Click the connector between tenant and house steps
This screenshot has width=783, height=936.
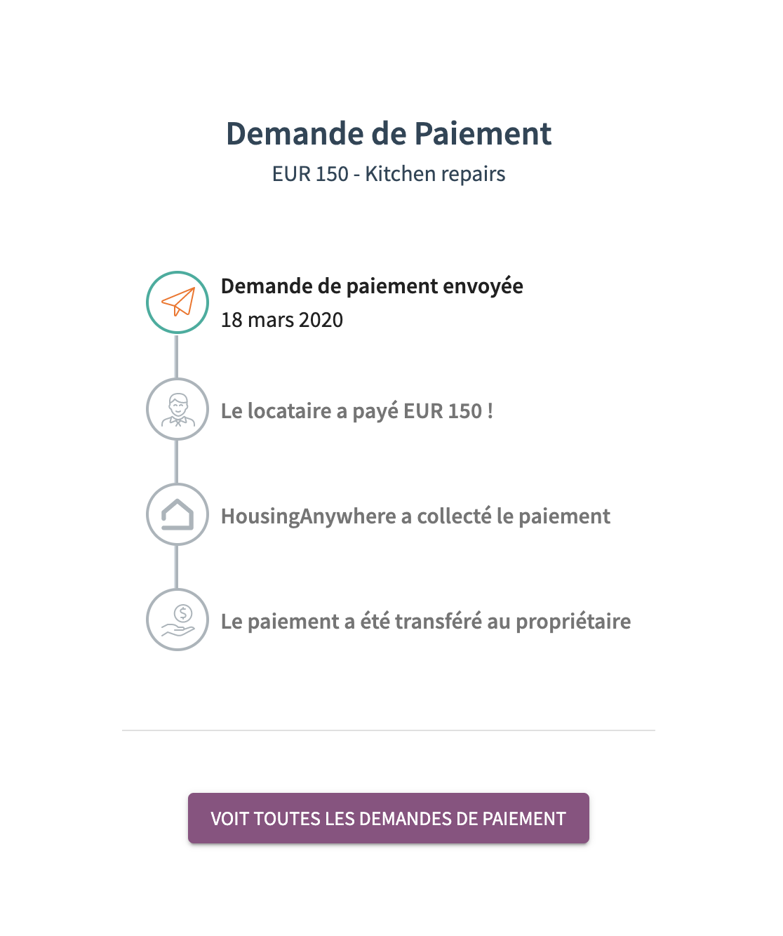tap(177, 463)
